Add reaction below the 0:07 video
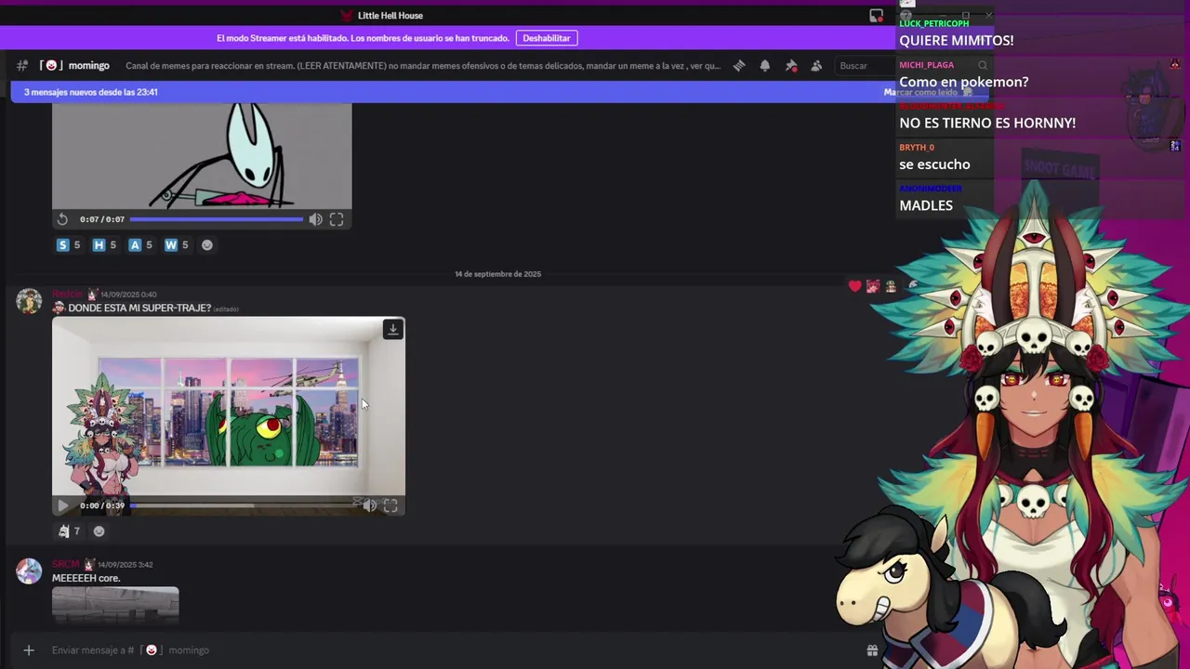Image resolution: width=1190 pixels, height=669 pixels. click(x=207, y=245)
